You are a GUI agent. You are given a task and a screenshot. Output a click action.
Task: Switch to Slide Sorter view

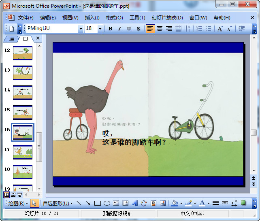coord(13,195)
